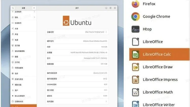Select the highlighted 关于 sidebar entry
Screen dimensions: 190x107
24,106
